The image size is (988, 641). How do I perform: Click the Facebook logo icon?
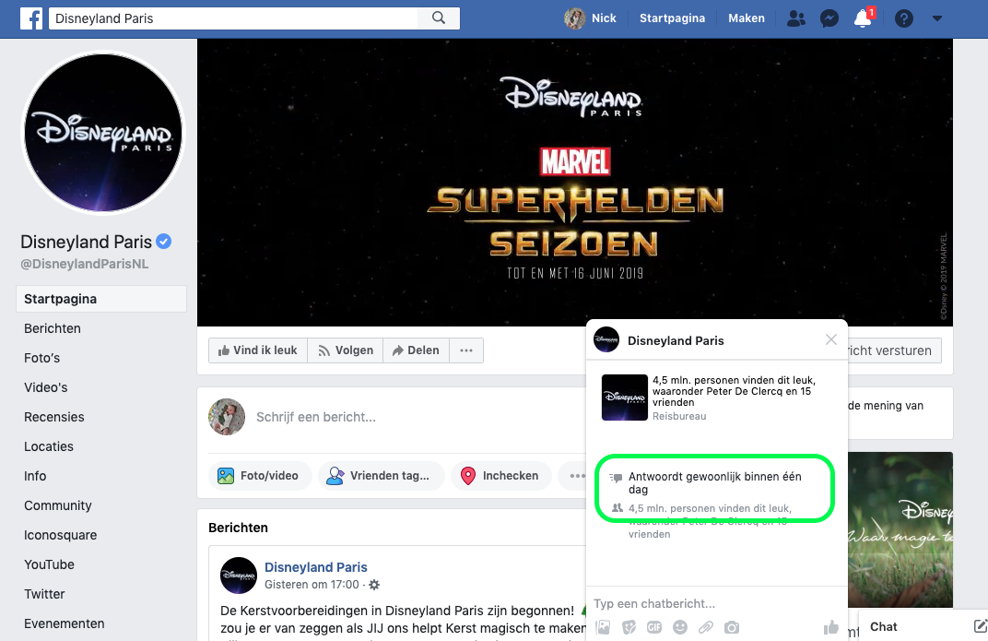(x=31, y=18)
